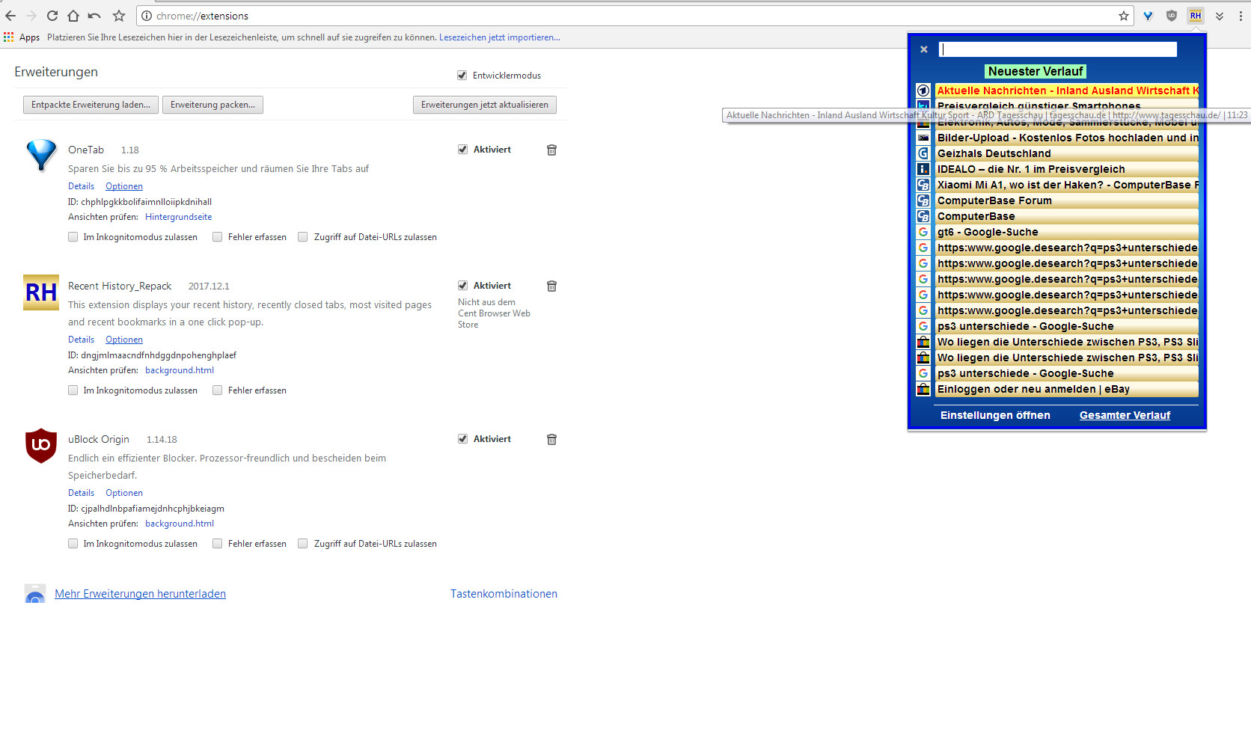The image size is (1251, 733).
Task: Click favicon beside ComputerBase Forum entry
Action: point(923,200)
